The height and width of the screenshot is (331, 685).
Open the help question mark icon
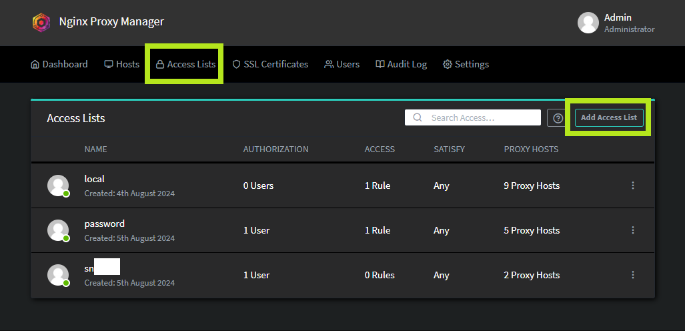click(x=558, y=118)
